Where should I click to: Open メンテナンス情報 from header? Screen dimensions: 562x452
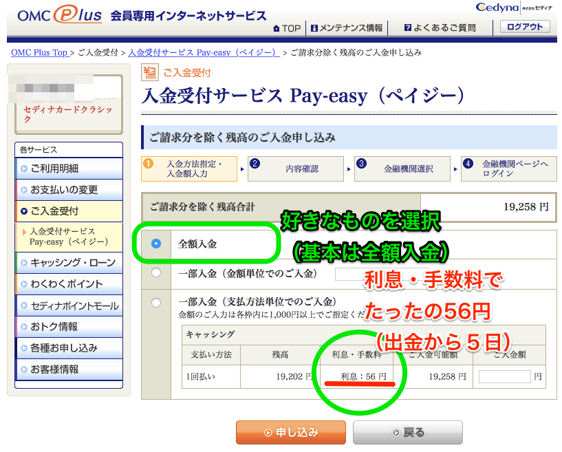tap(347, 28)
